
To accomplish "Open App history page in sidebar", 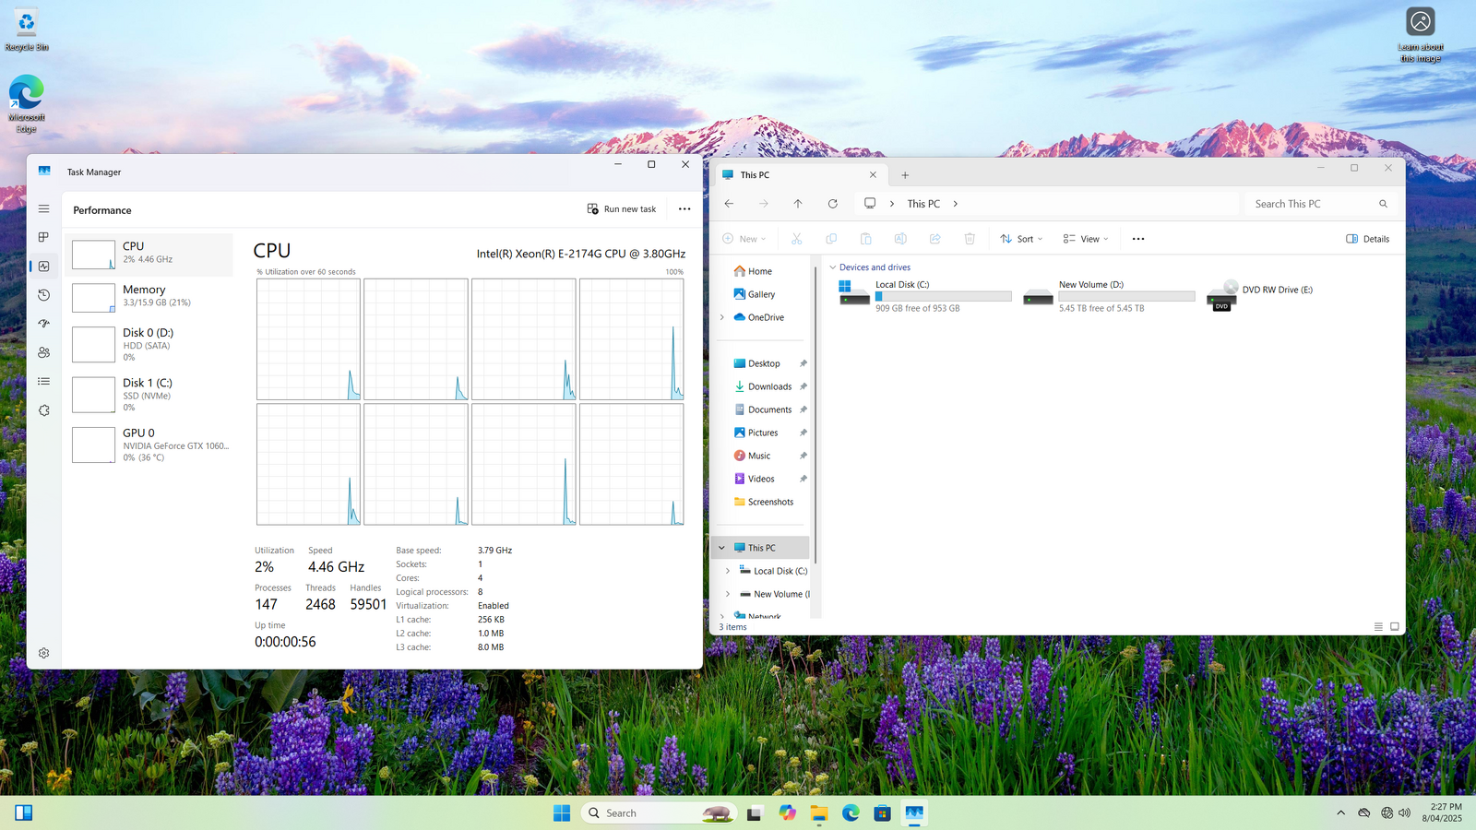I will coord(43,295).
